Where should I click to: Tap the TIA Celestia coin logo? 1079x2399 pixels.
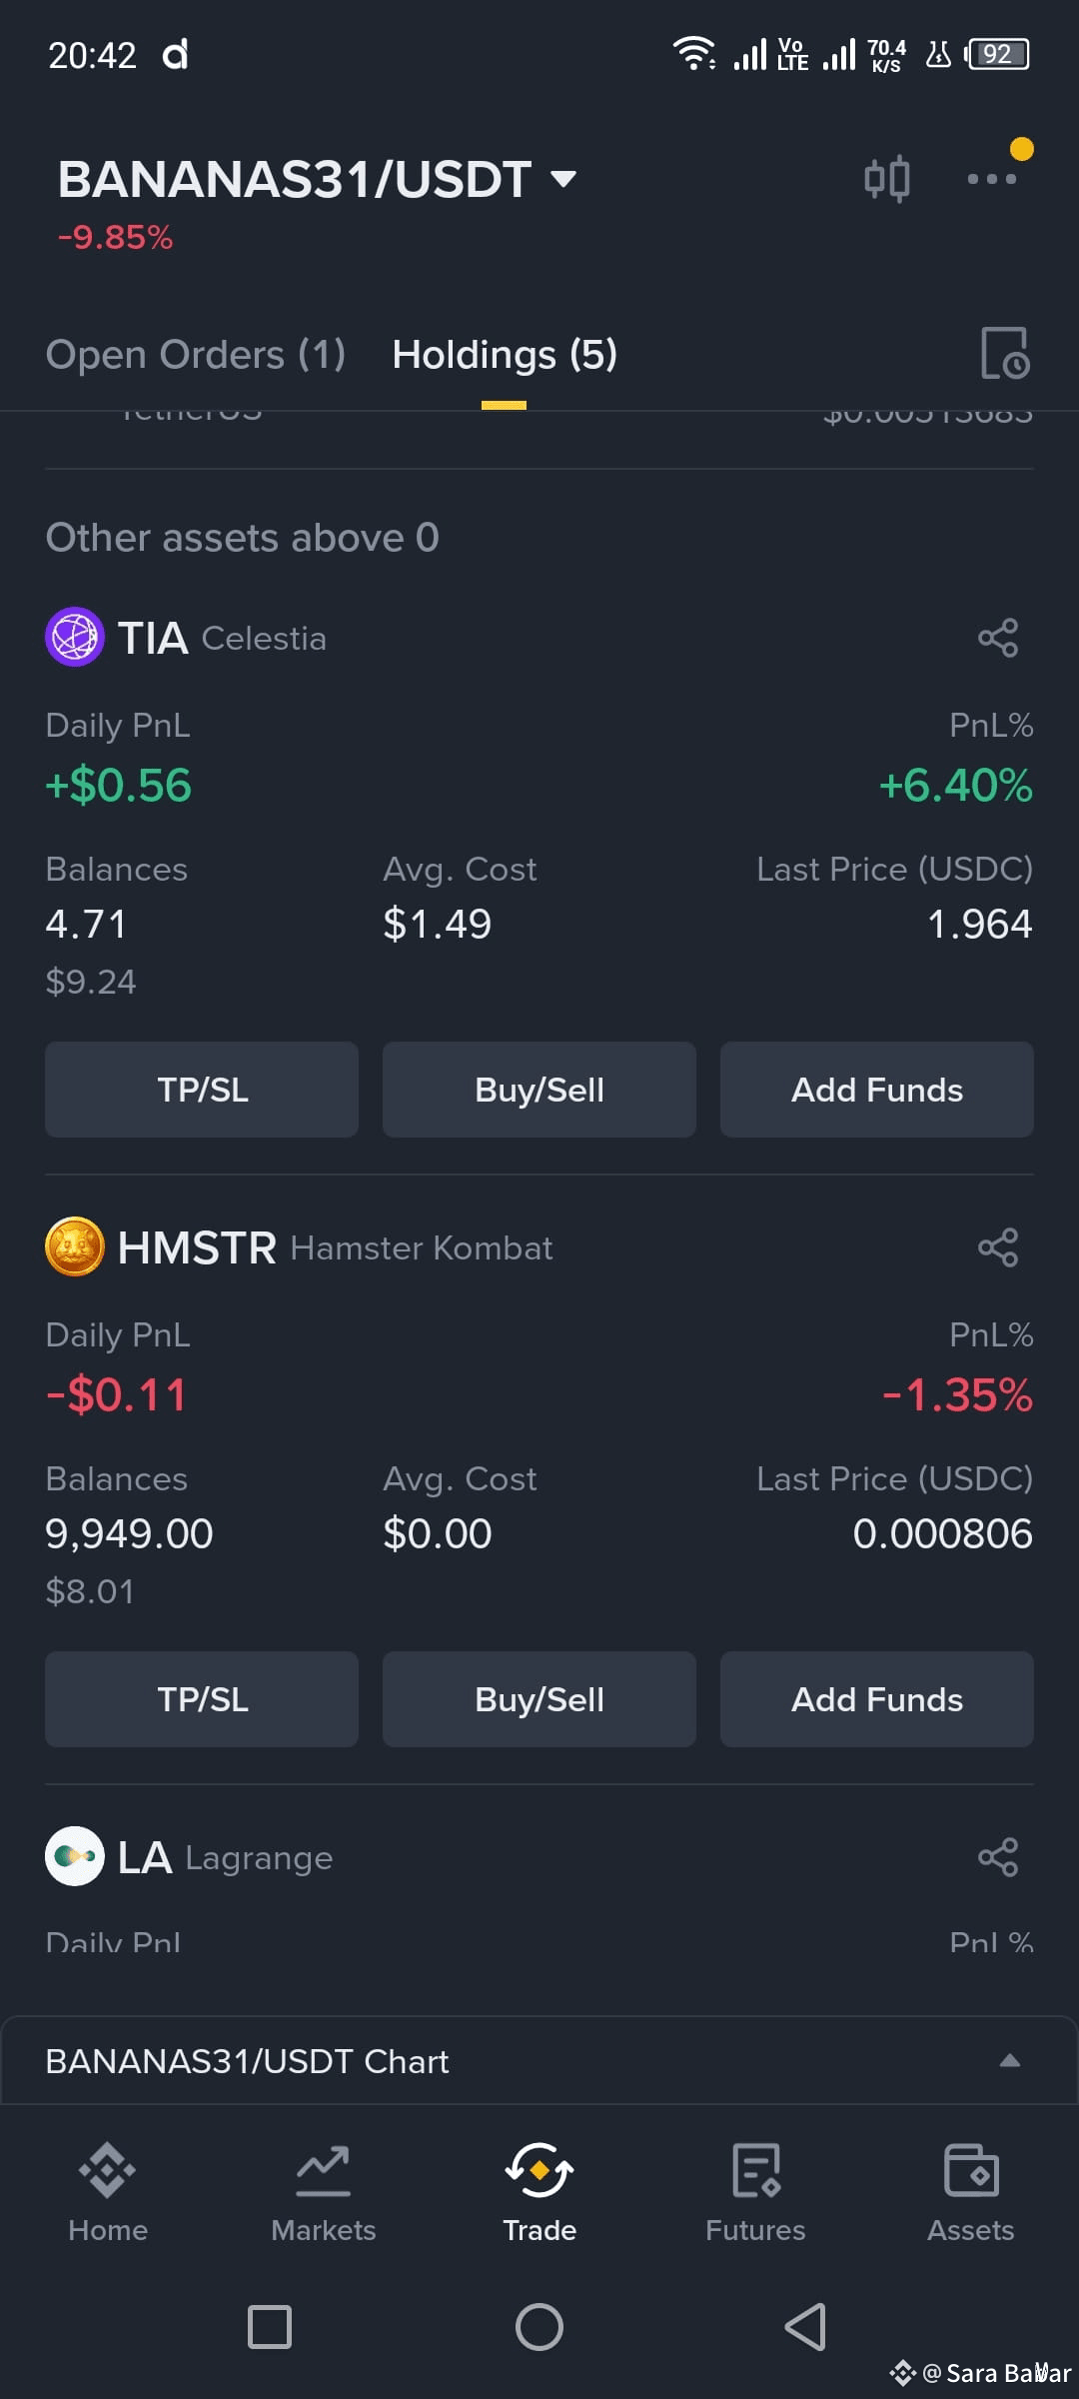click(x=75, y=637)
